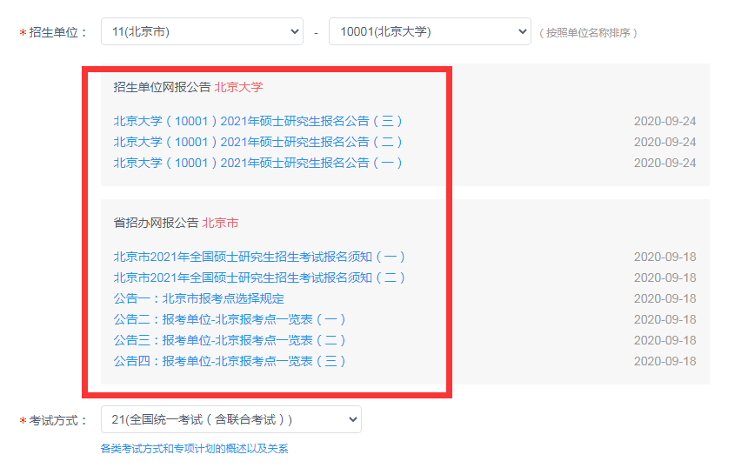The image size is (748, 468).
Task: Click the 考试方式 field label
Action: point(57,421)
